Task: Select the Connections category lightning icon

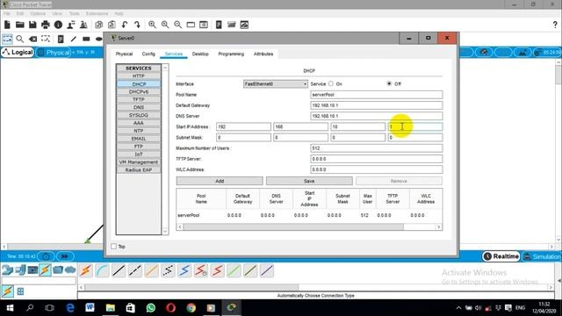Action: [45, 269]
